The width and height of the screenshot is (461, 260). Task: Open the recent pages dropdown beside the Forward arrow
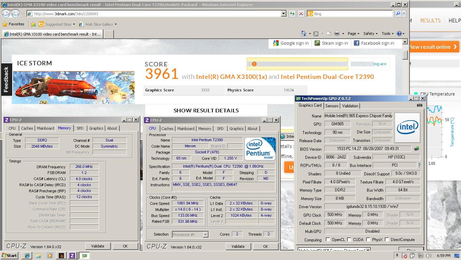(x=23, y=14)
